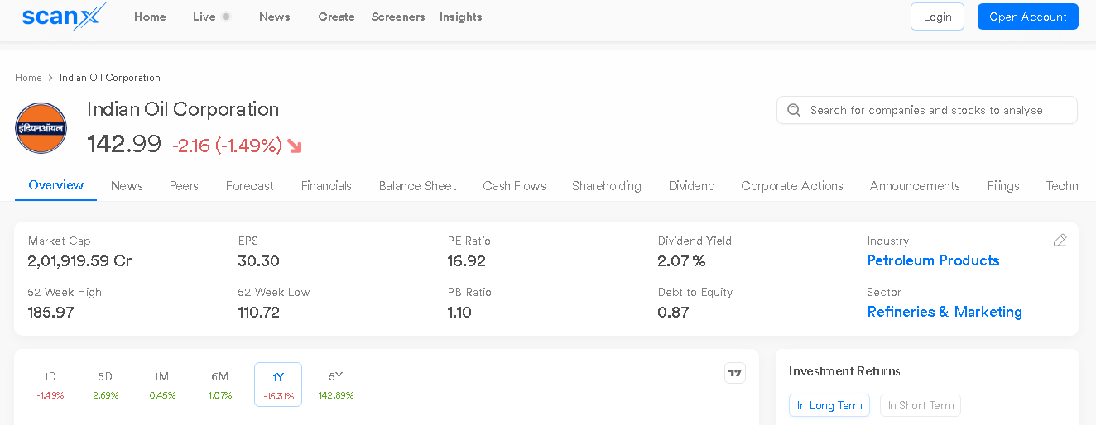The height and width of the screenshot is (425, 1096).
Task: Go to Home in top navigation
Action: coord(150,17)
